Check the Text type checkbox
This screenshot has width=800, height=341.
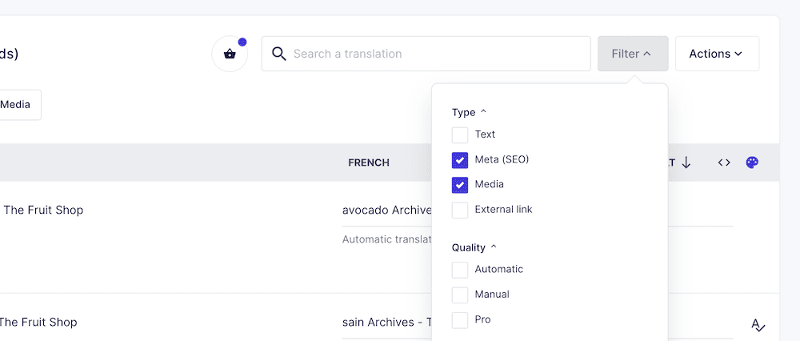460,134
